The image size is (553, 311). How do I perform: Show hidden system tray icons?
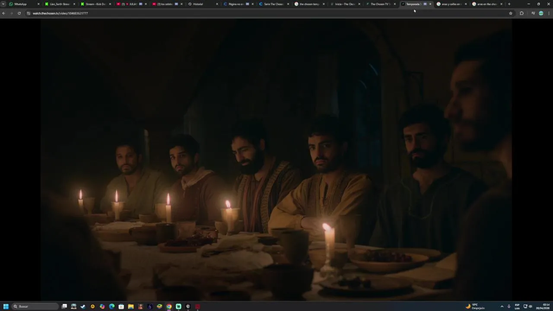(502, 306)
